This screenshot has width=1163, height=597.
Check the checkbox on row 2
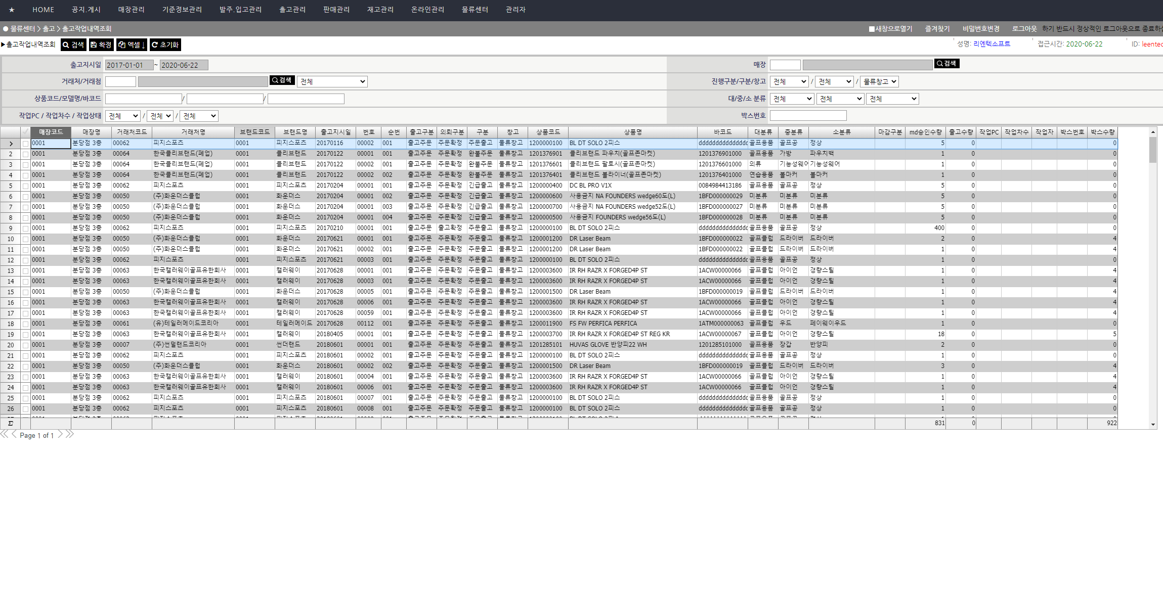click(25, 154)
